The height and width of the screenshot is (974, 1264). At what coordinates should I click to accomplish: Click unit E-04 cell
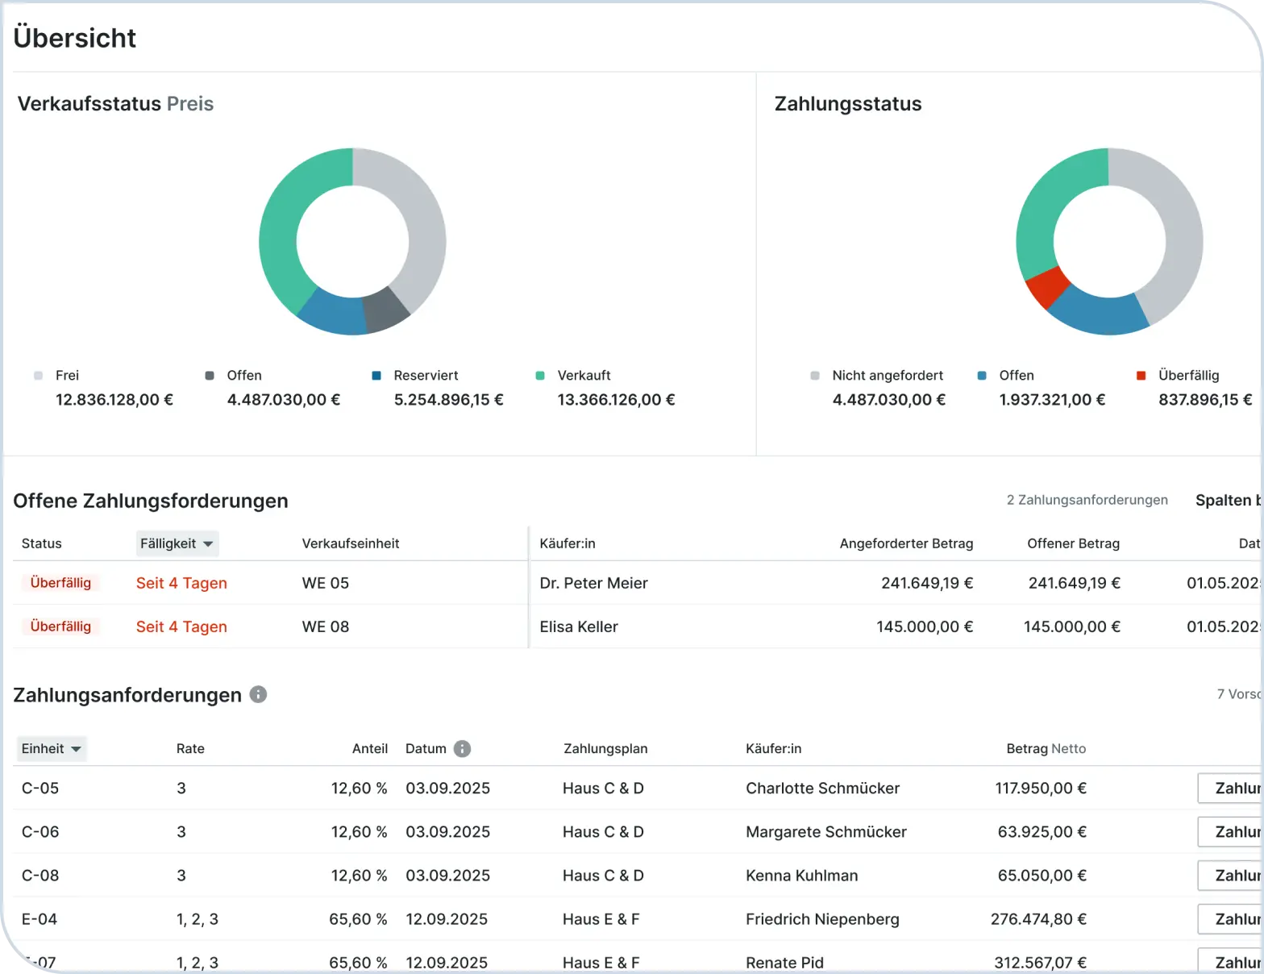tap(39, 919)
